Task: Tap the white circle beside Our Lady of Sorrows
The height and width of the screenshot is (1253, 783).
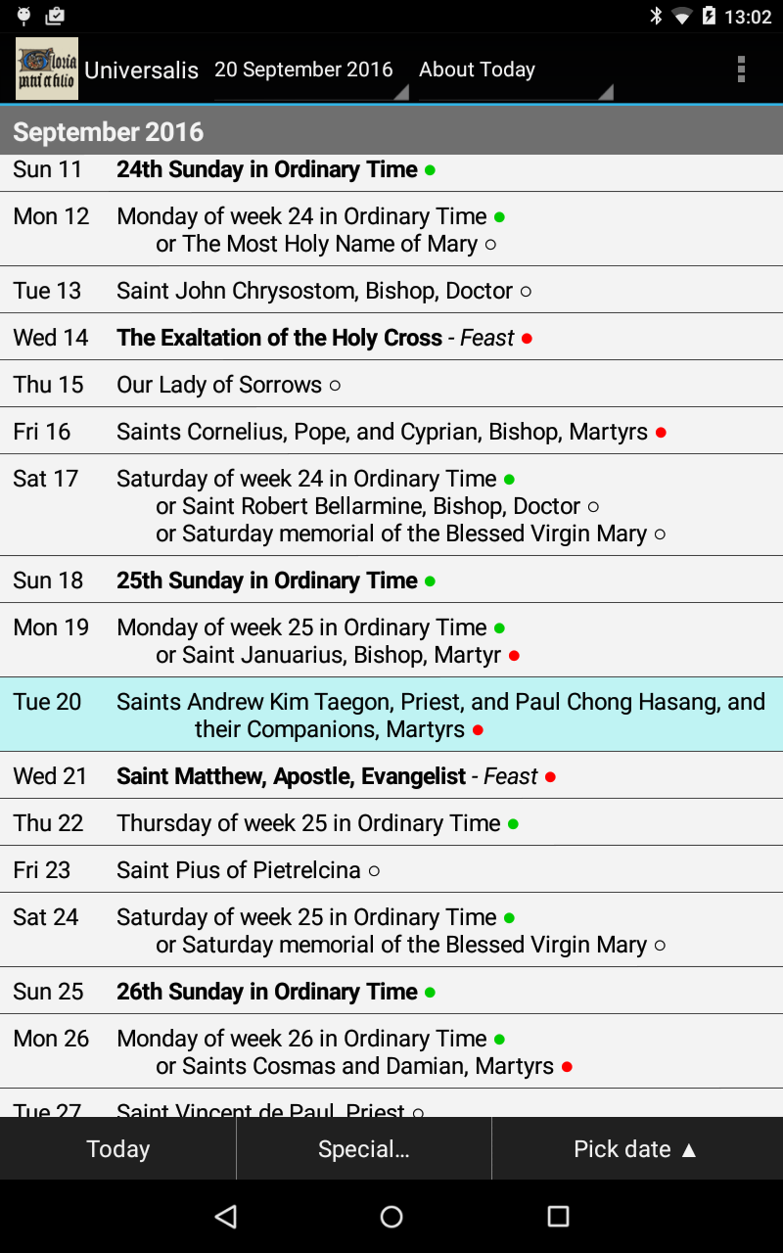Action: tap(335, 386)
